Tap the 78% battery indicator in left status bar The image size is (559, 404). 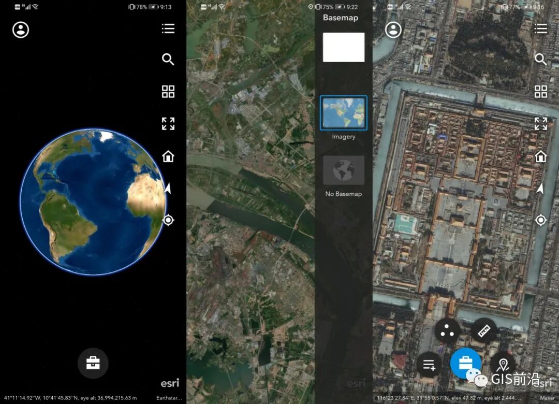[x=143, y=7]
